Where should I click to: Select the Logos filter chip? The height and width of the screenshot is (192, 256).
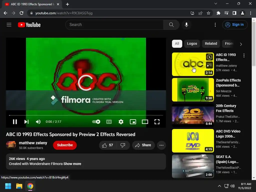pyautogui.click(x=192, y=43)
